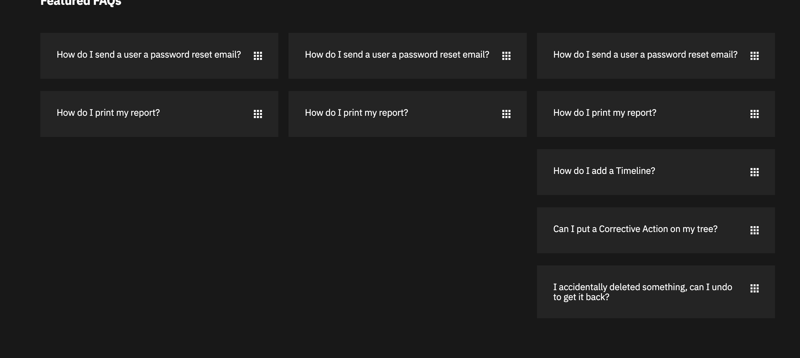Open right column 'password reset email' question

(x=645, y=55)
